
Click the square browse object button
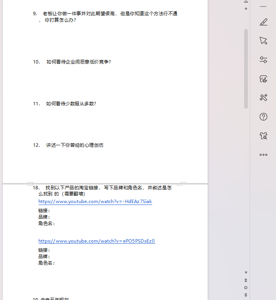(x=246, y=287)
